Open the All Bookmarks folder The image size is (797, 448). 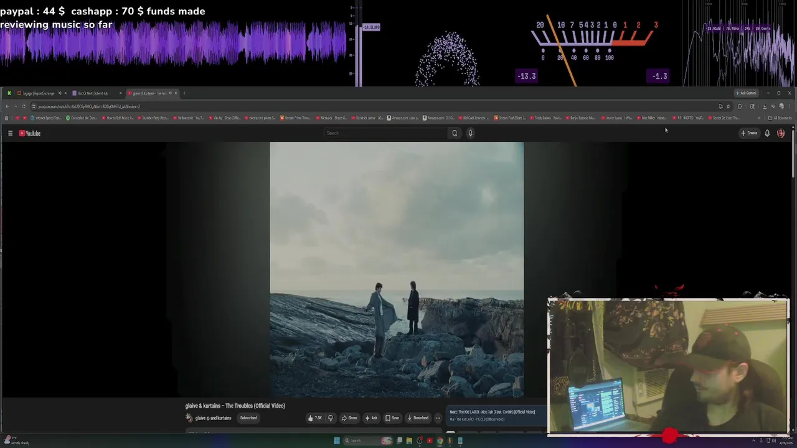[780, 118]
